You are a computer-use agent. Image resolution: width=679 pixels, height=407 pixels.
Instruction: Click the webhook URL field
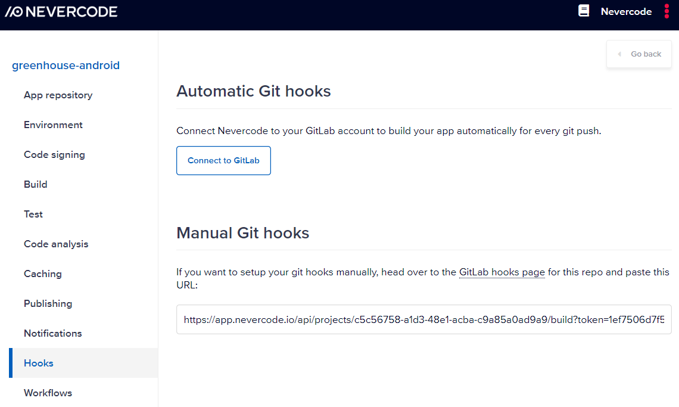[424, 319]
